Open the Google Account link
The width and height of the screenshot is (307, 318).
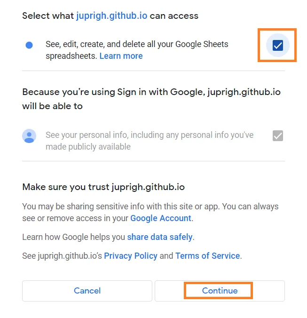tap(161, 218)
